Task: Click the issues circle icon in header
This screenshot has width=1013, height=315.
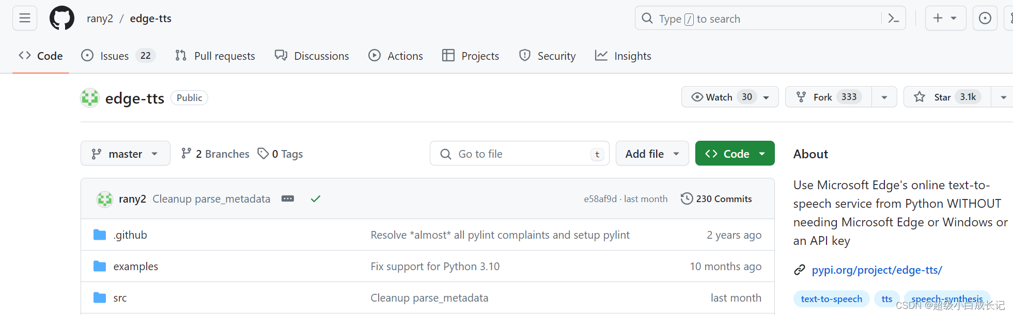Action: coord(985,19)
